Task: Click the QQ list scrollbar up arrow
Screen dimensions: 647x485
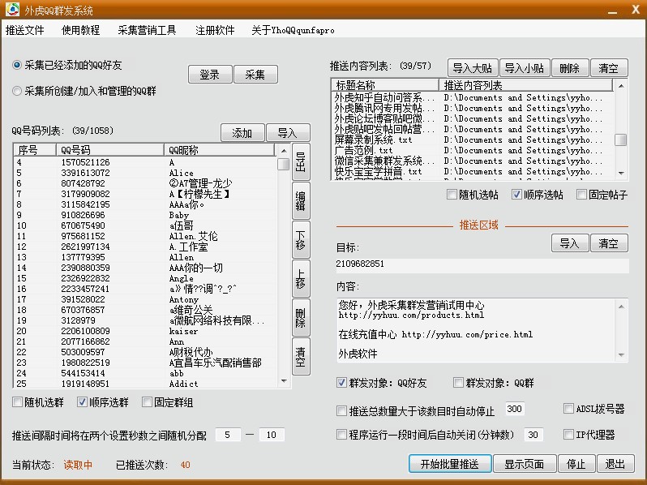Action: point(284,150)
